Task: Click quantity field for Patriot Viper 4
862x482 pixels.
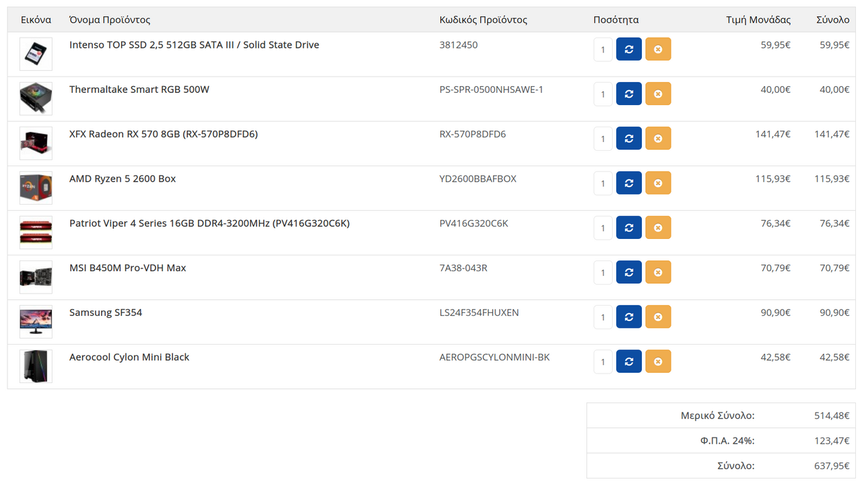Action: click(x=603, y=228)
